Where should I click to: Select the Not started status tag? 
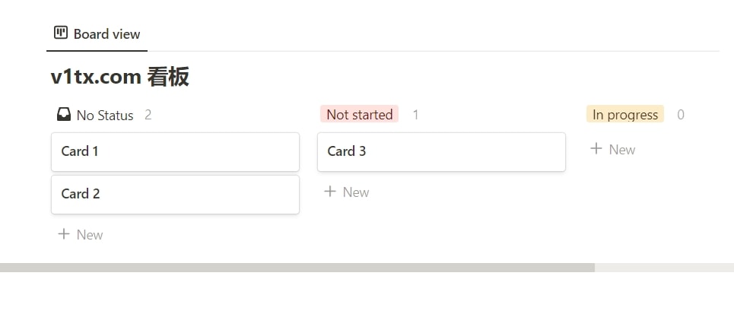point(360,115)
